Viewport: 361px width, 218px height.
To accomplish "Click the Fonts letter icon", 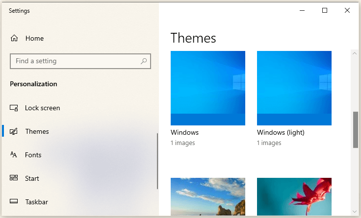I will (14, 155).
